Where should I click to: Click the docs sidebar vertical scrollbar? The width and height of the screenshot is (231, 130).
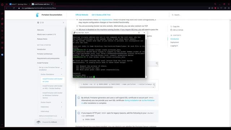pyautogui.click(x=65, y=42)
